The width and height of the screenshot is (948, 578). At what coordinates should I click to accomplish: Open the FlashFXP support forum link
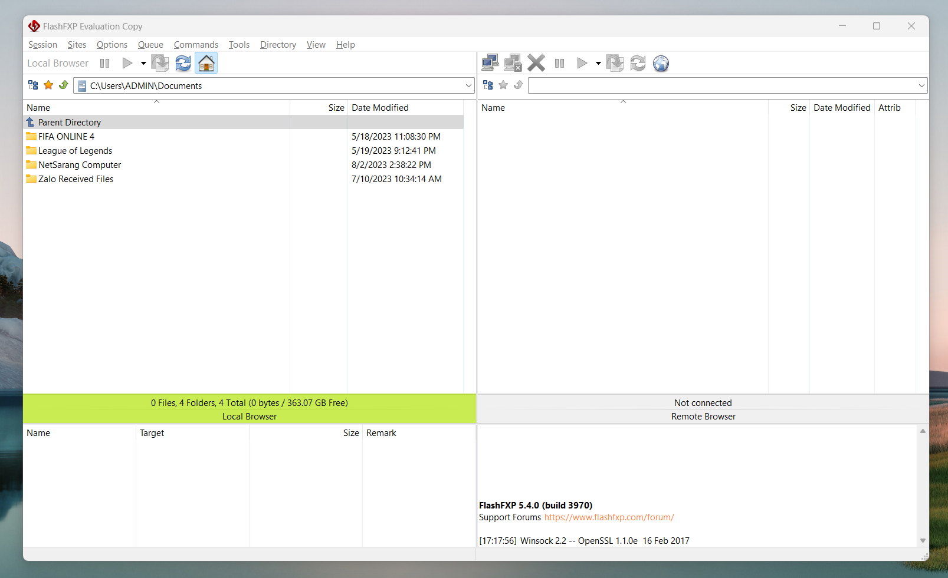pos(609,517)
